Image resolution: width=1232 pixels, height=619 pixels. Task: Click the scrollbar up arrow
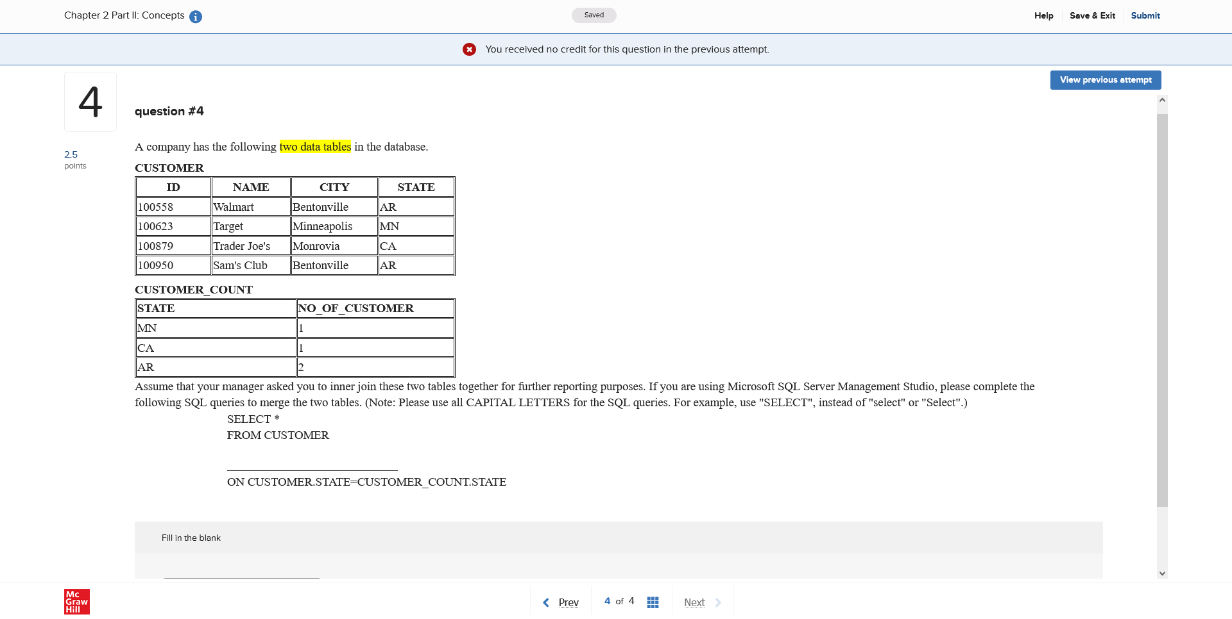pyautogui.click(x=1162, y=99)
